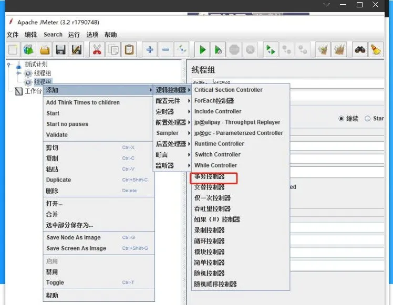Expand the 定时器 submenu
The image size is (393, 305).
(172, 112)
